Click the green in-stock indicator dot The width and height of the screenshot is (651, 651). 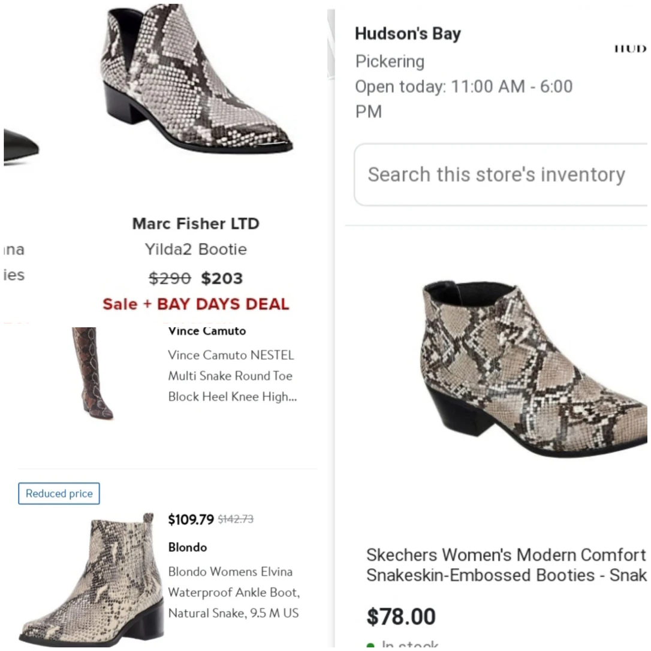372,644
